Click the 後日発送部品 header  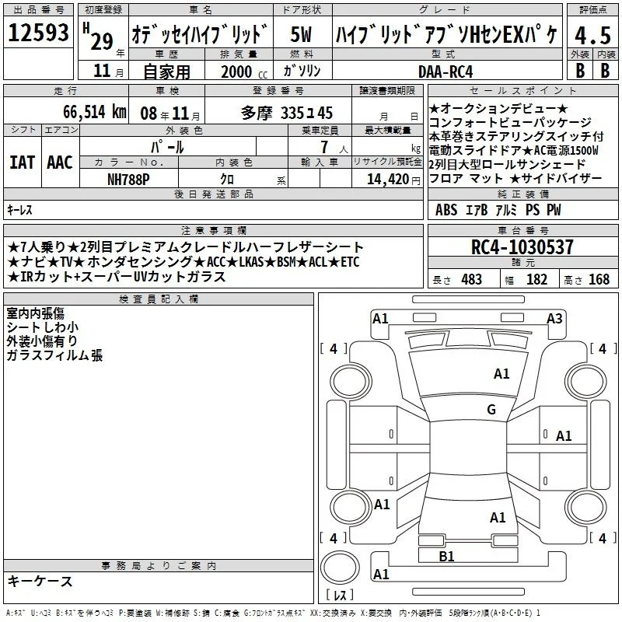213,194
